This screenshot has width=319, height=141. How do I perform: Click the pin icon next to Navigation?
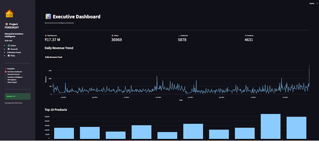coord(6,69)
